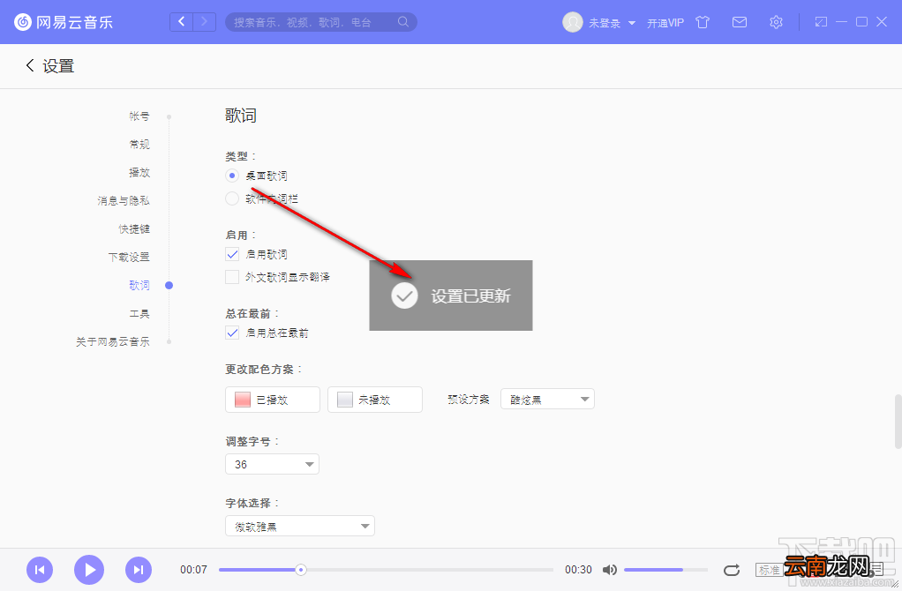Go to 常规 settings section
Image resolution: width=902 pixels, height=591 pixels.
[139, 145]
